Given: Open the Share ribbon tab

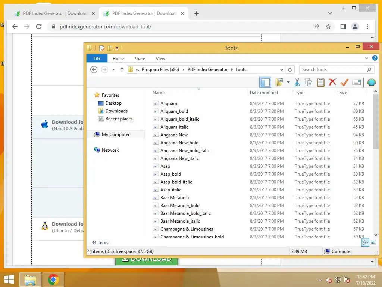Looking at the screenshot, I should (140, 59).
